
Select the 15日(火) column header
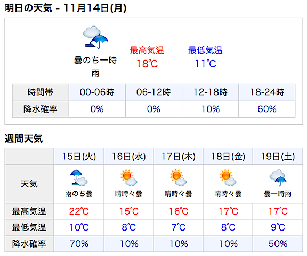79,157
